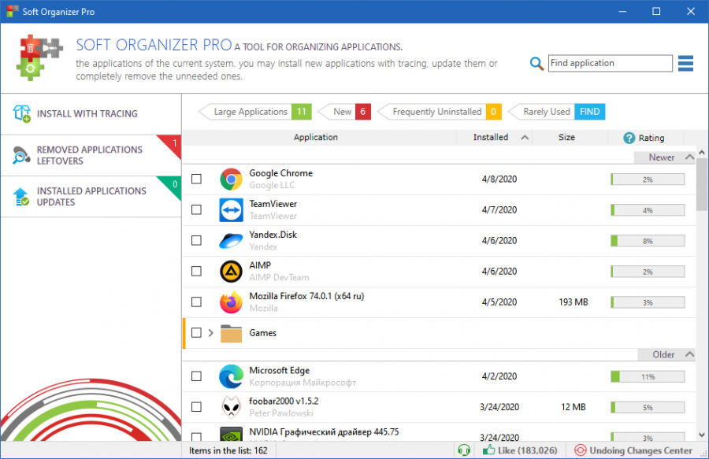Screen dimensions: 709x459
Task: Click the Rarely Used tag label
Action: [x=546, y=112]
